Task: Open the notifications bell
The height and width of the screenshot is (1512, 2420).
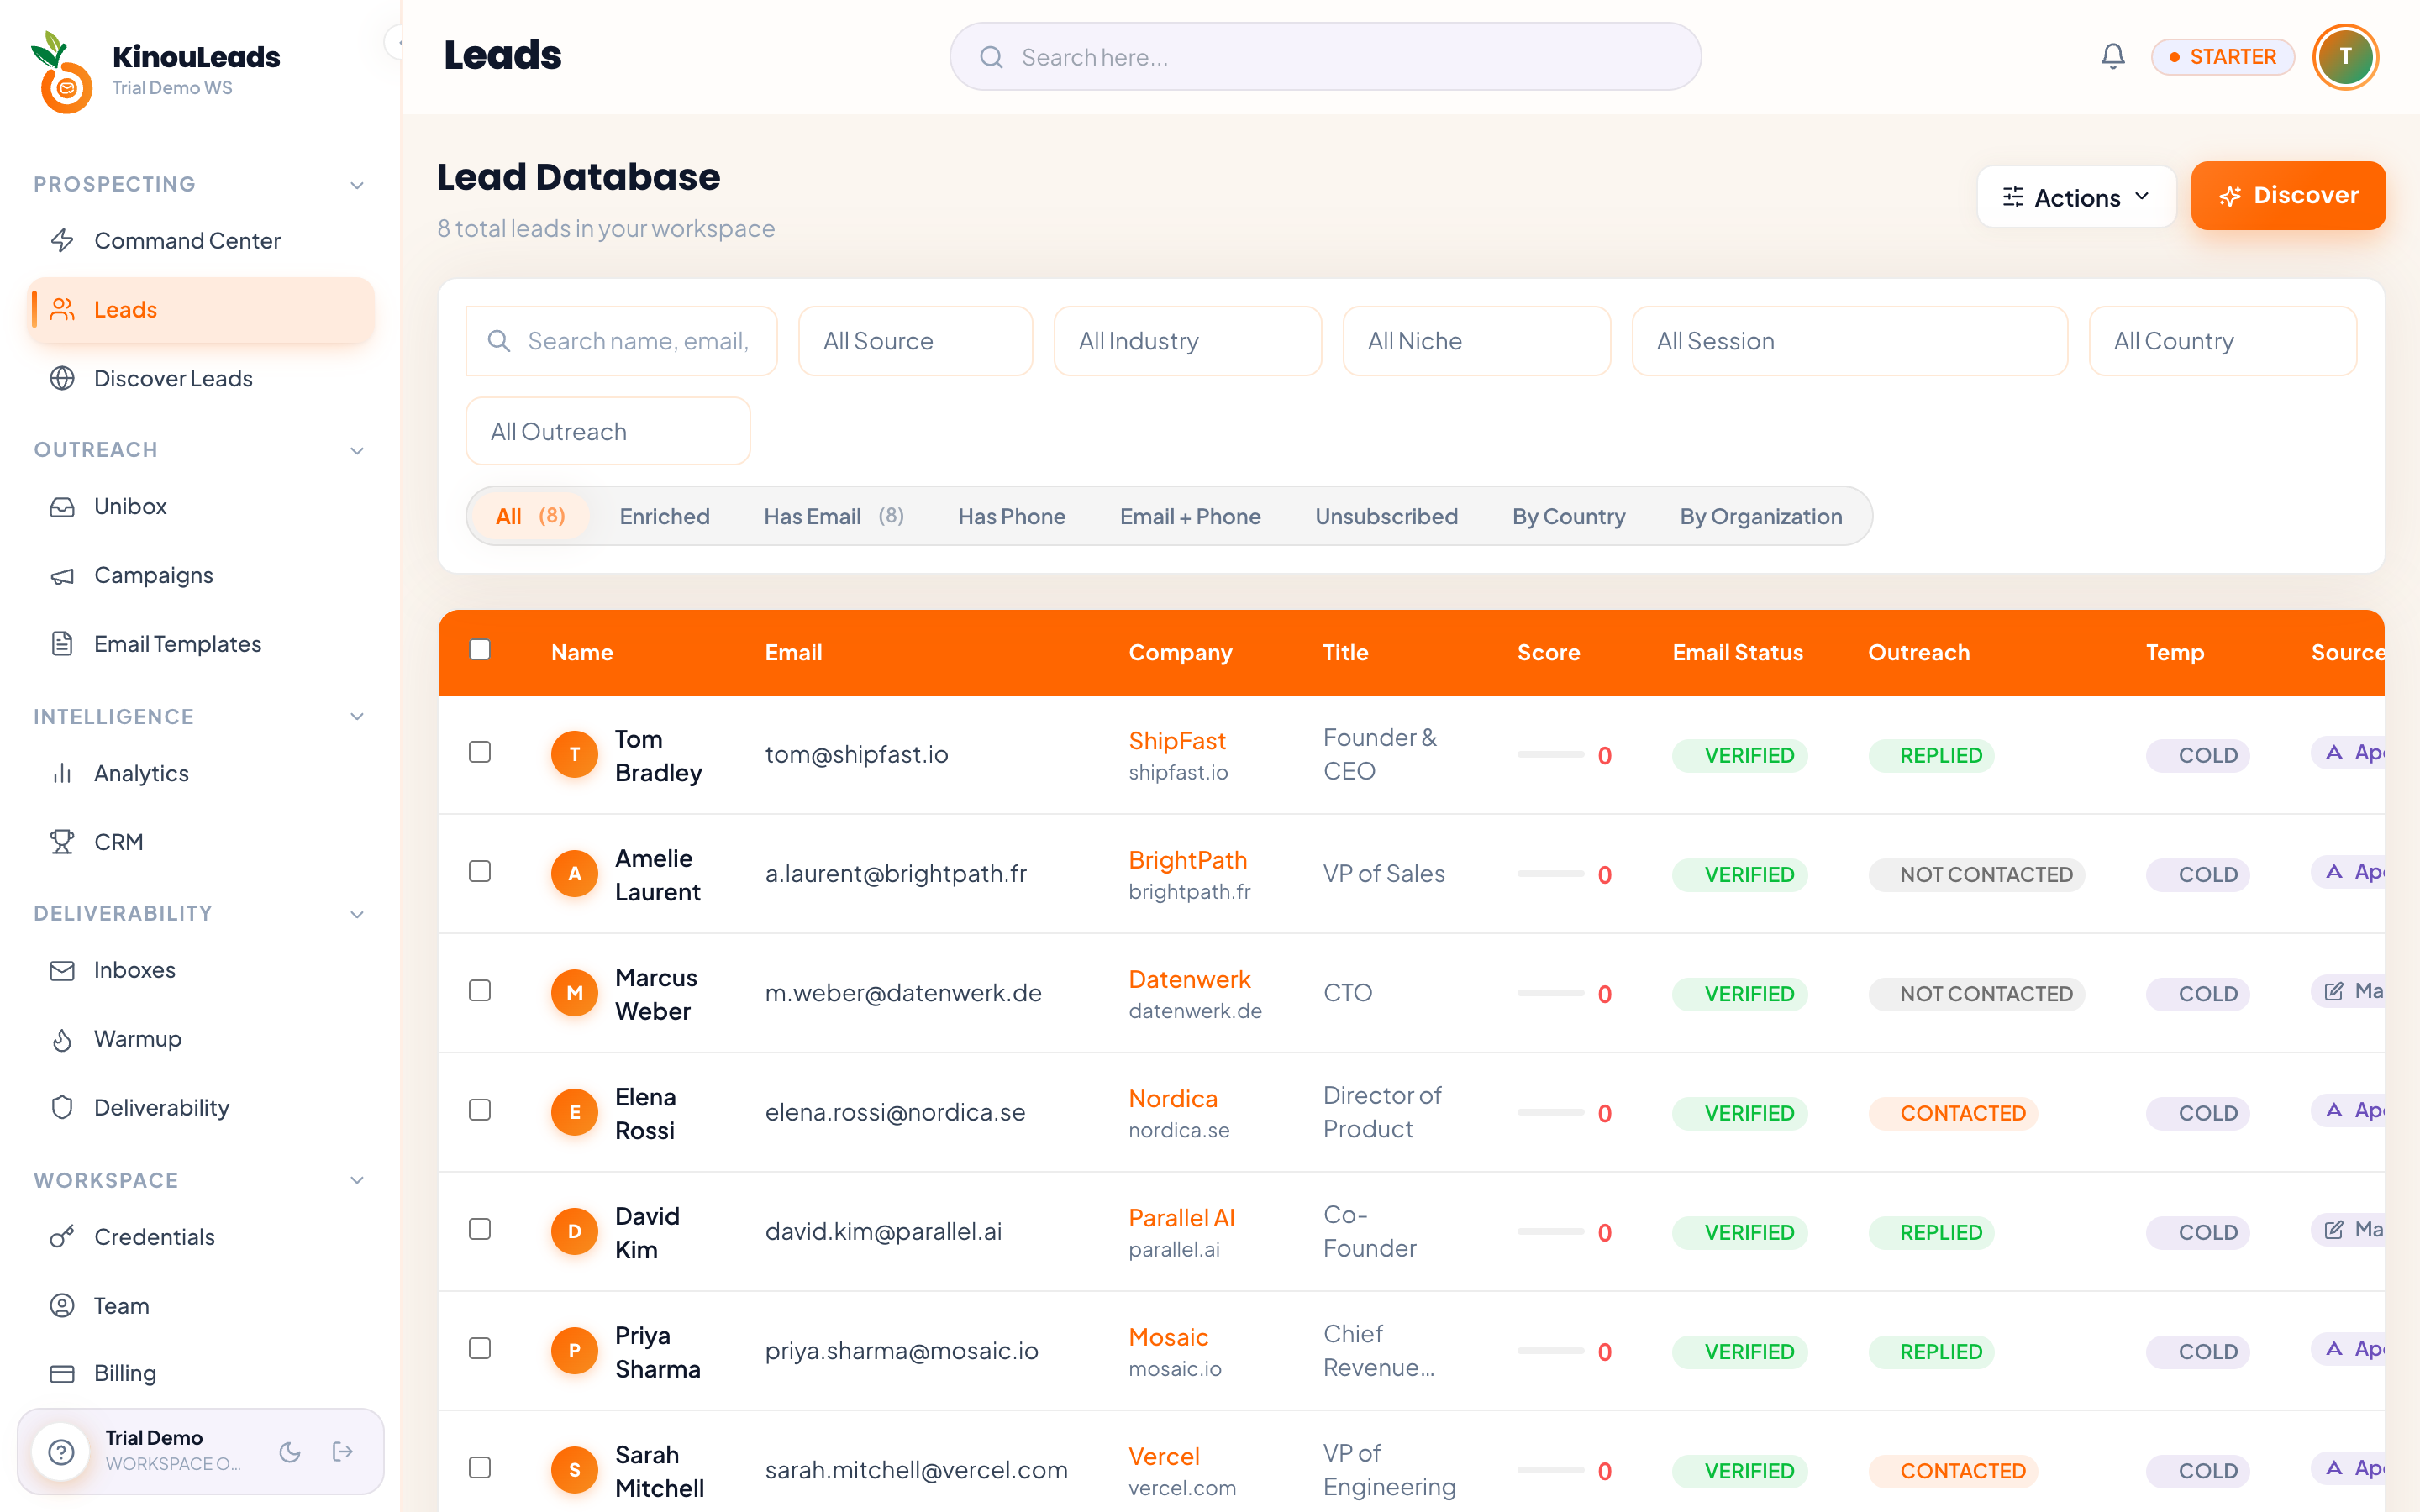Action: tap(2112, 57)
